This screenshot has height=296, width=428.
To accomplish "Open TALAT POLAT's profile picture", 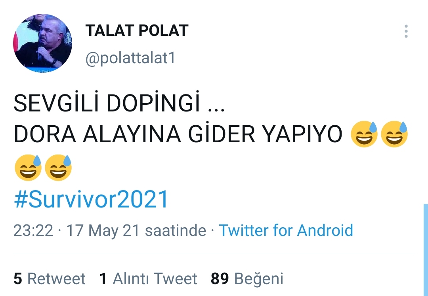I will coord(42,43).
